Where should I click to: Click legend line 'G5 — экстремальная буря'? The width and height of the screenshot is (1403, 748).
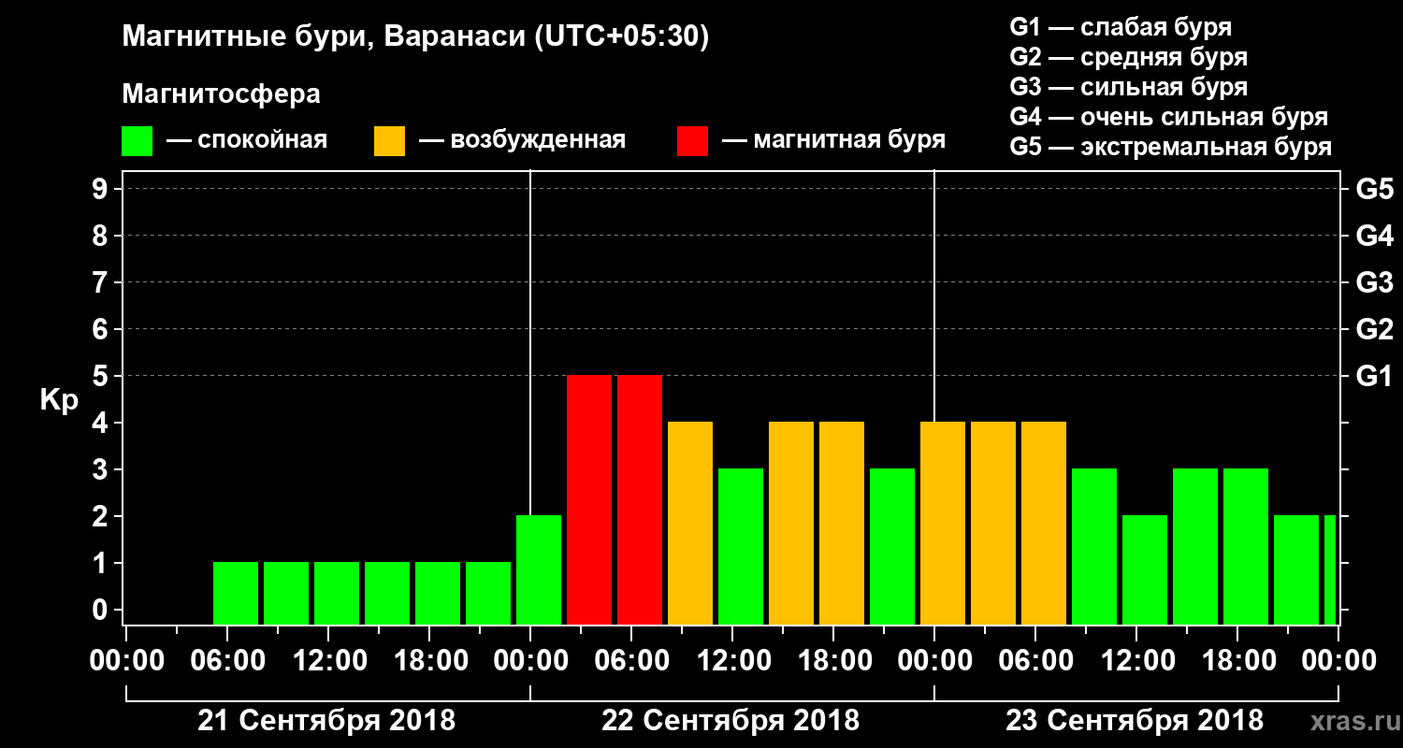click(x=1170, y=147)
